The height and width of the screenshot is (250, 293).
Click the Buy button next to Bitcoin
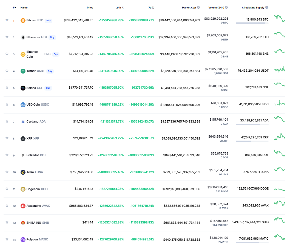(48, 20)
